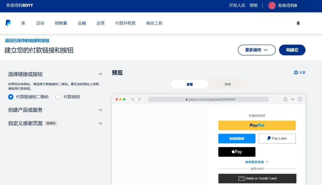This screenshot has width=322, height=185.
Task: Click the 预览 heading
Action: [117, 73]
